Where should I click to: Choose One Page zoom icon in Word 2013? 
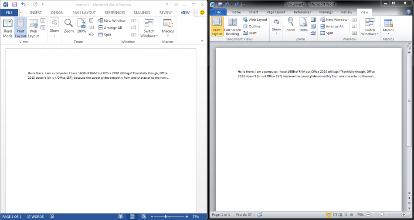pyautogui.click(x=92, y=20)
